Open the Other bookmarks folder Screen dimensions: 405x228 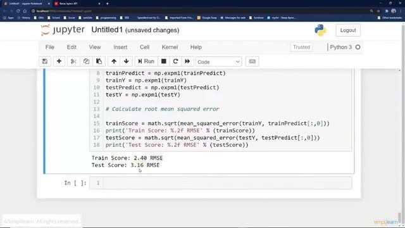pos(390,18)
